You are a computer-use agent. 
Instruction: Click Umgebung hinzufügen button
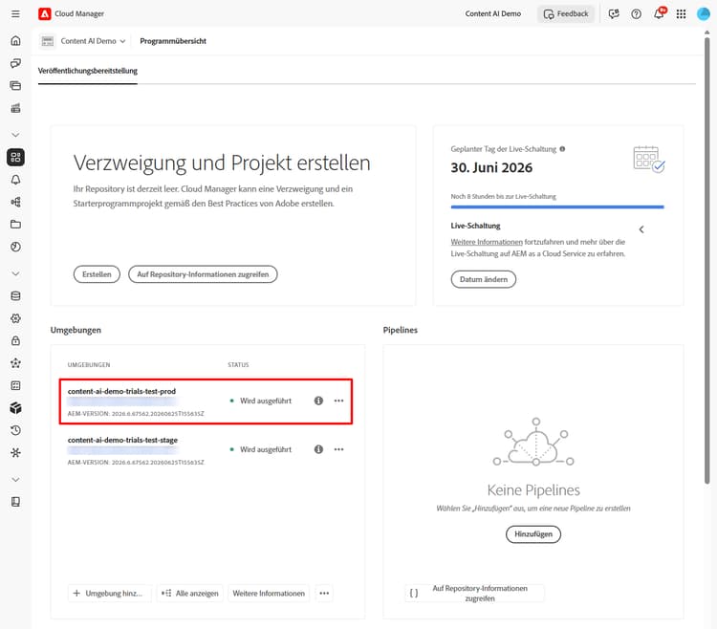110,594
